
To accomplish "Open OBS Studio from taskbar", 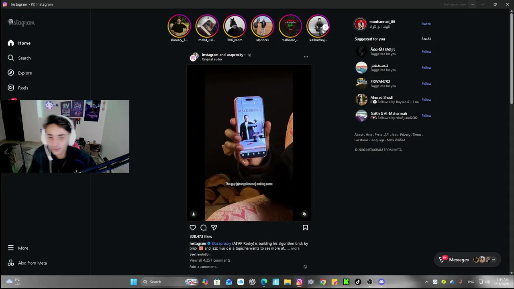I will 370,282.
